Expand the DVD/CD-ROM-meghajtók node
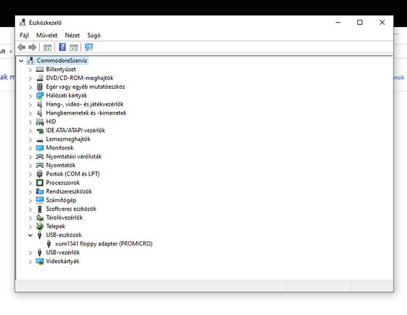 click(x=31, y=78)
